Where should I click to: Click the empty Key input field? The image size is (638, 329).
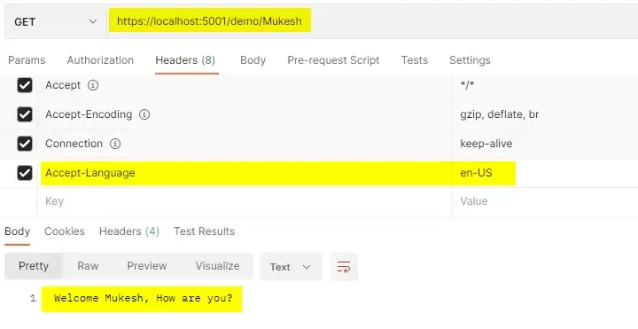(245, 201)
